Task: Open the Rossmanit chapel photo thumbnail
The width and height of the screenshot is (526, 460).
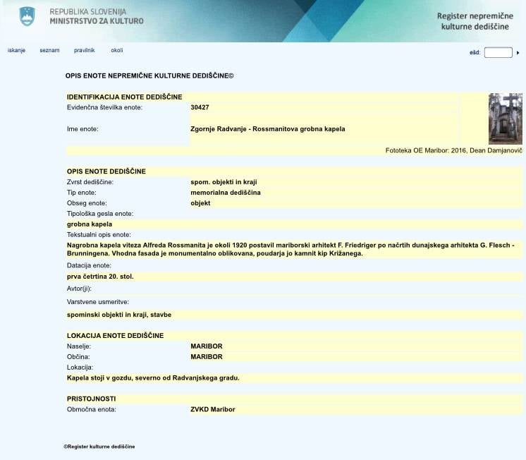Action: pyautogui.click(x=505, y=119)
